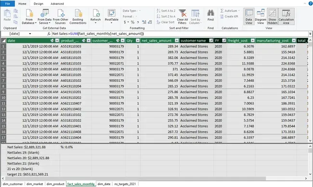Open the dim_date table tab
The height and width of the screenshot is (187, 313).
104,184
